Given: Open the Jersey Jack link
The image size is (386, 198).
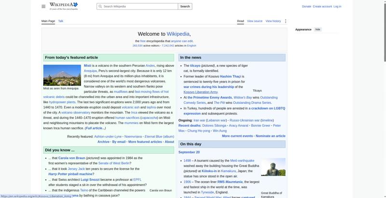Looking at the screenshot, I should [x=76, y=169].
